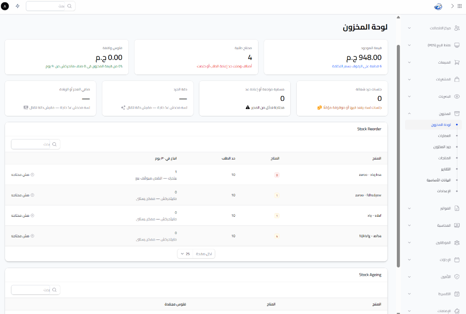Click مش محتاجه for xly - sdaf row
The image size is (466, 314).
coord(23,215)
